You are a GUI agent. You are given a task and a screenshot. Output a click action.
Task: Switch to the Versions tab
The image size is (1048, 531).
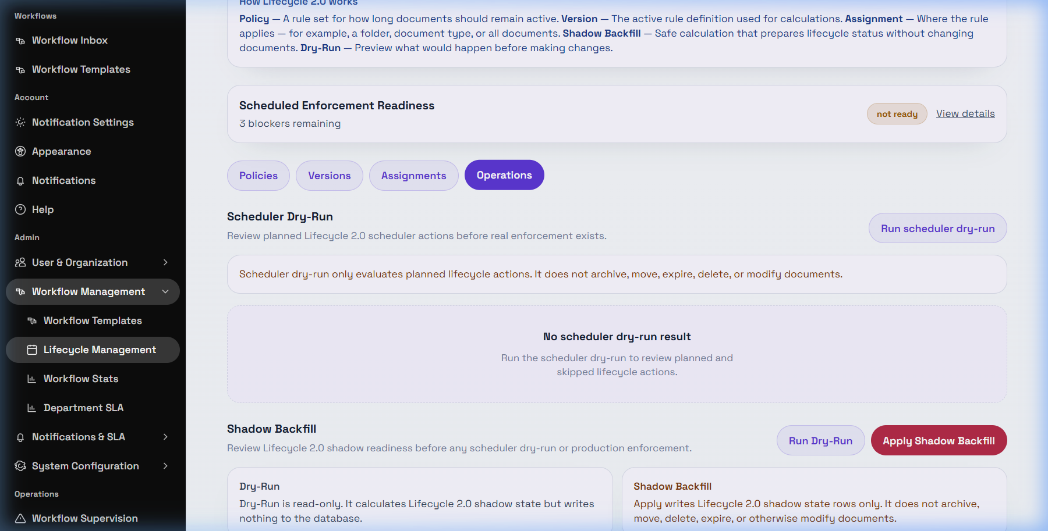pos(330,176)
